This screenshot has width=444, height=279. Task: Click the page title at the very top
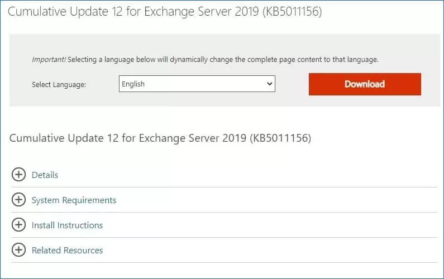point(165,12)
